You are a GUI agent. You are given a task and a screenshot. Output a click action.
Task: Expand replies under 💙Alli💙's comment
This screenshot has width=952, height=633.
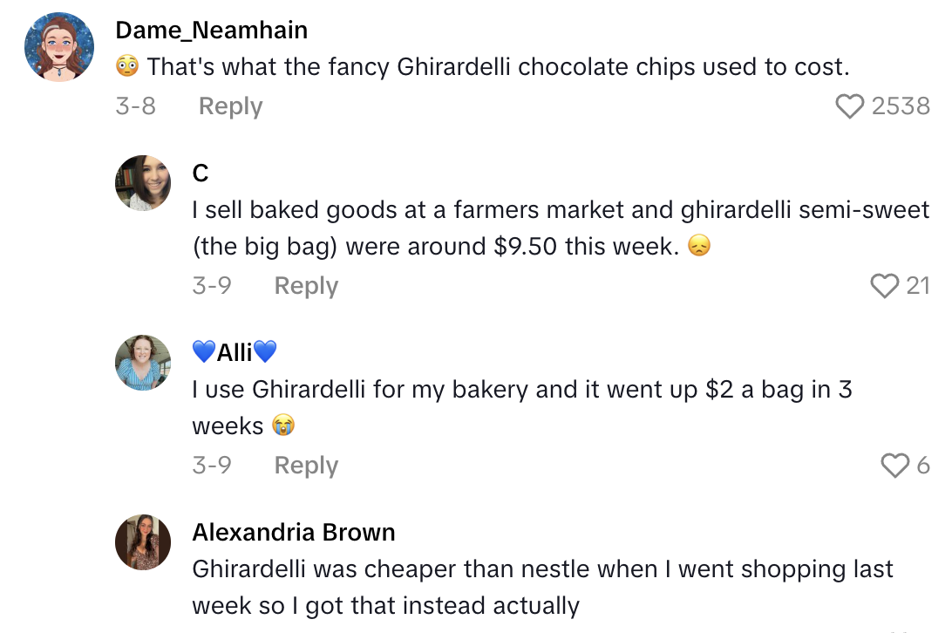click(305, 465)
